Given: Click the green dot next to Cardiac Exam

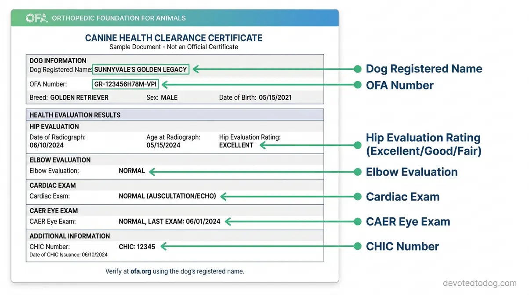Looking at the screenshot, I should [357, 197].
